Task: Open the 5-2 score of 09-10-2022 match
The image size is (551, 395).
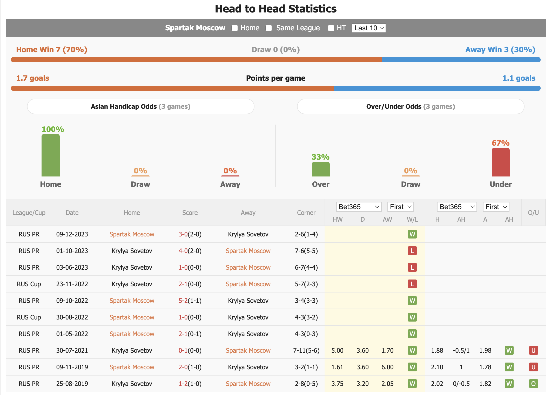Action: tap(183, 301)
